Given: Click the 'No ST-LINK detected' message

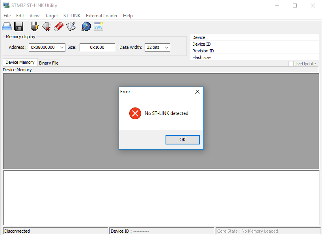Looking at the screenshot, I should [166, 113].
